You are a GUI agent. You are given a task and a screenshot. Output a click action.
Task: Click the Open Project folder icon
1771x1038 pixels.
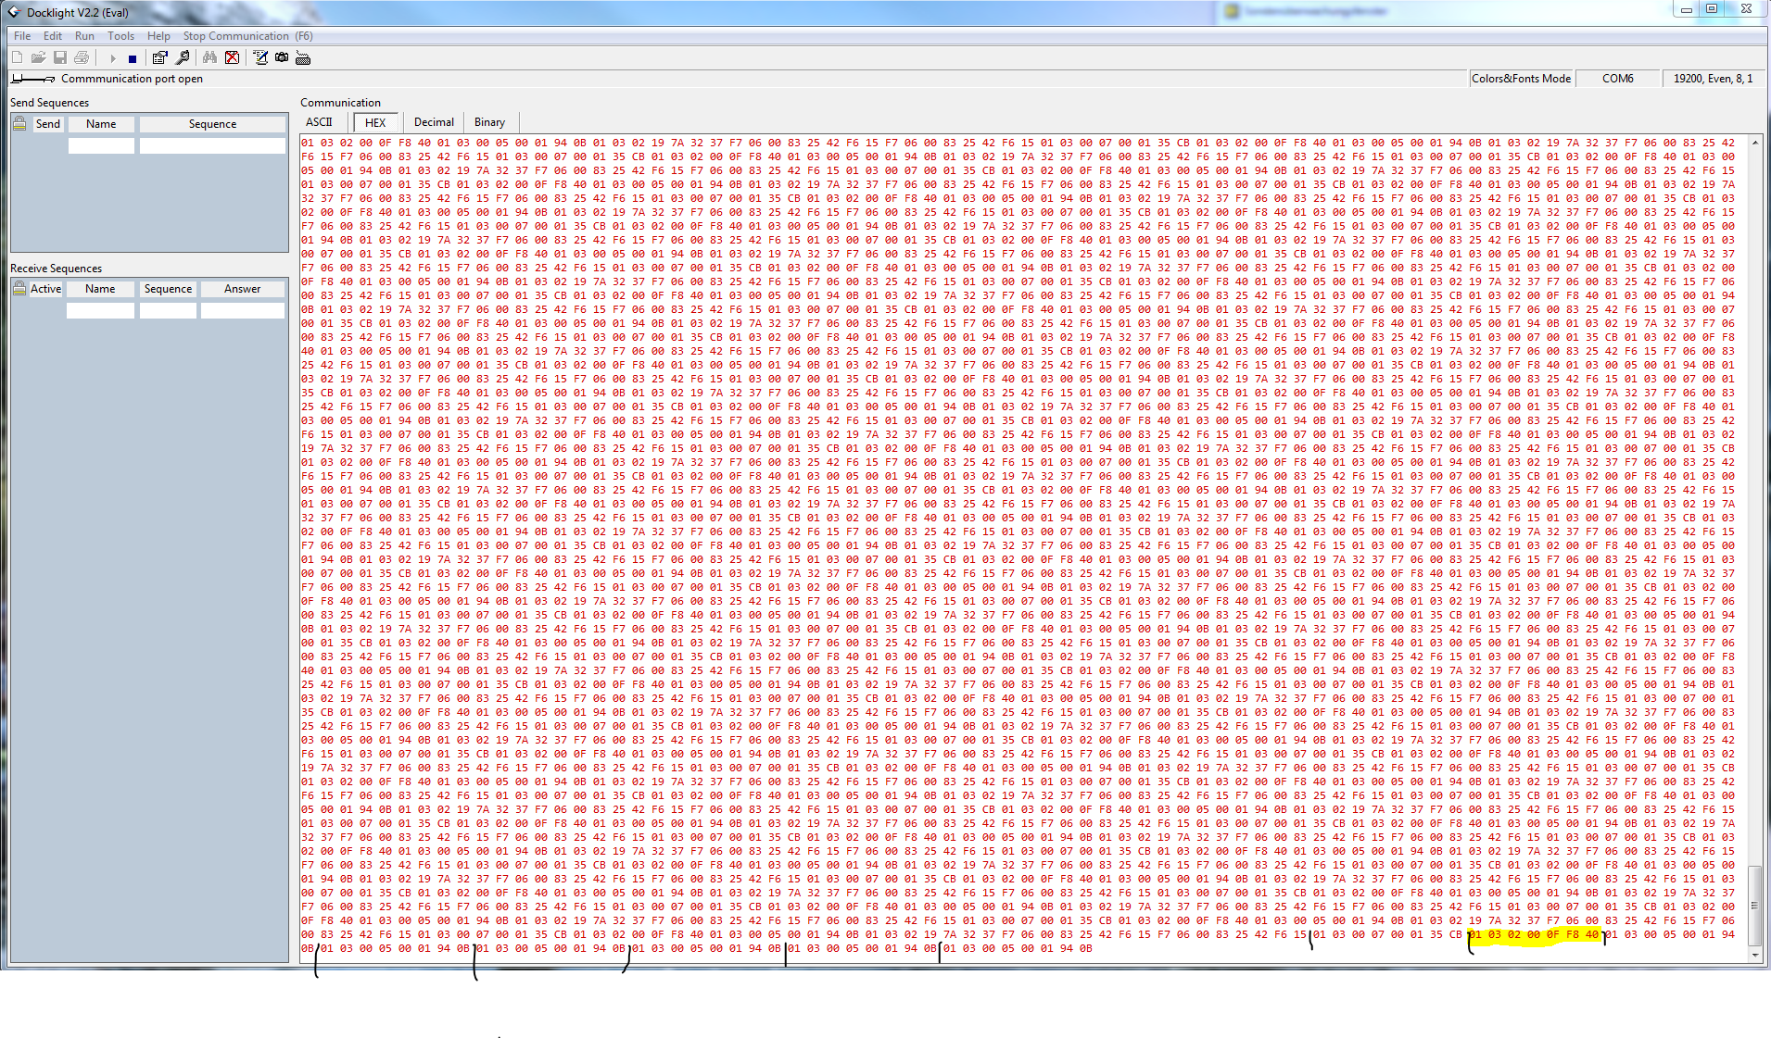[x=38, y=57]
